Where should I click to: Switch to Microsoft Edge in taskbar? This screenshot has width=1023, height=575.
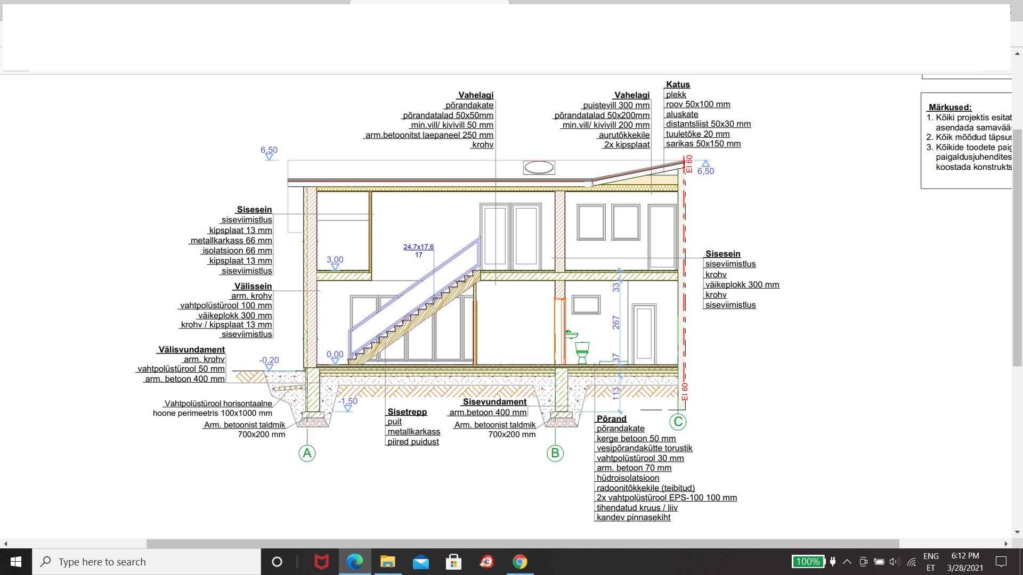coord(355,562)
